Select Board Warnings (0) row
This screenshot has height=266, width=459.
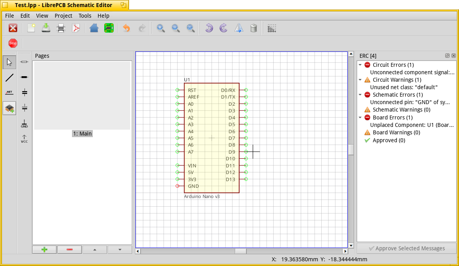tap(396, 133)
